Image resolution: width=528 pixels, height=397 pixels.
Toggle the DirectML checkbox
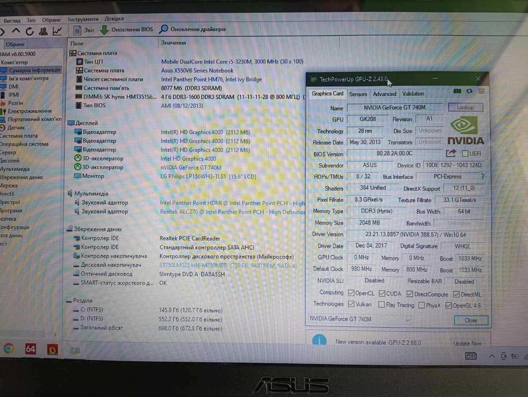(x=456, y=294)
